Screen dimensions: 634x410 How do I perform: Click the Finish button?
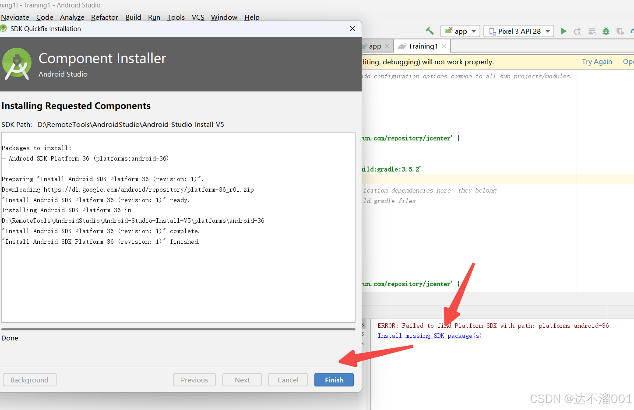334,380
